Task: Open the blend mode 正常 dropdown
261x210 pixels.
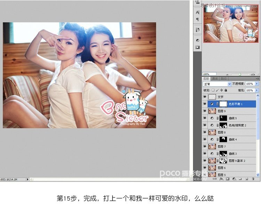Action: pyautogui.click(x=217, y=84)
